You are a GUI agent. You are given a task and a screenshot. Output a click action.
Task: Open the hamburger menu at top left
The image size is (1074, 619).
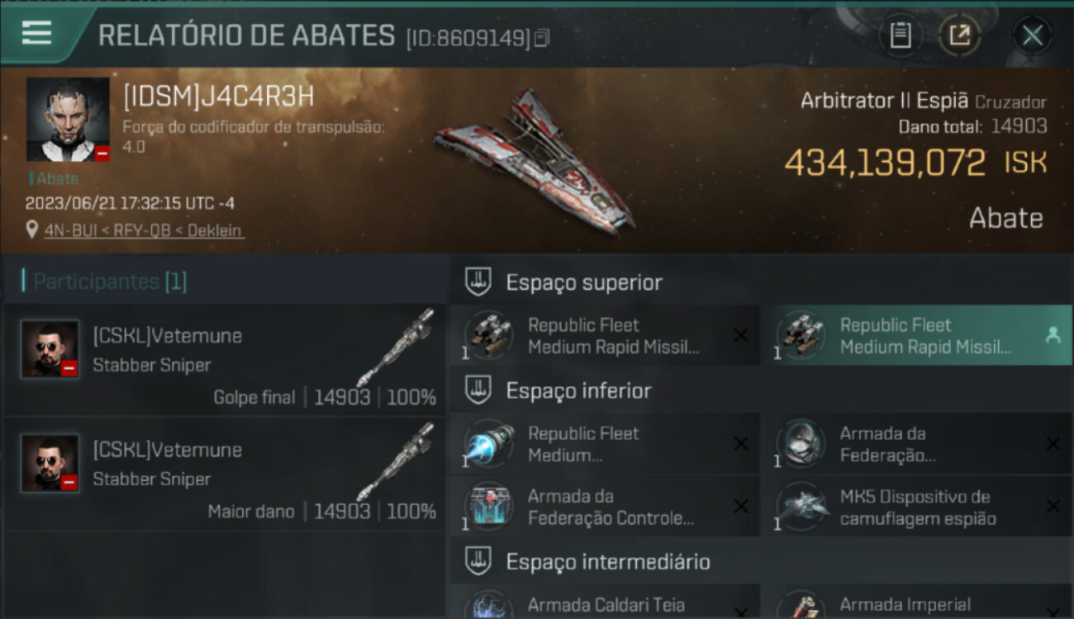(37, 33)
